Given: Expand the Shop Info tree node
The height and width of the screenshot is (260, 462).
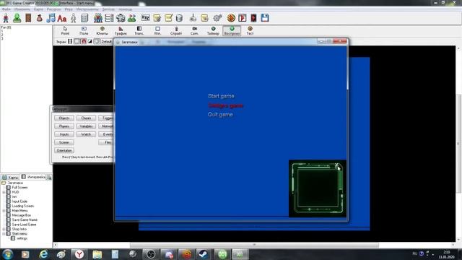Looking at the screenshot, I should pyautogui.click(x=4, y=229).
